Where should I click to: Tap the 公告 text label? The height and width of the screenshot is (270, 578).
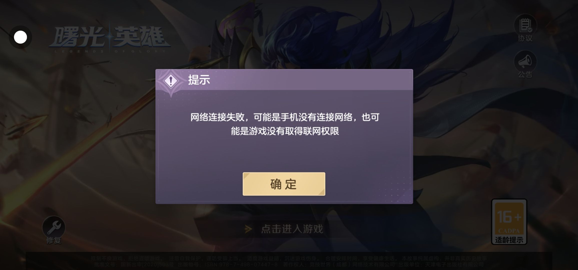[x=525, y=74]
